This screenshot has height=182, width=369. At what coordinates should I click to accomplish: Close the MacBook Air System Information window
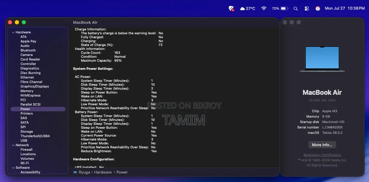(10, 22)
